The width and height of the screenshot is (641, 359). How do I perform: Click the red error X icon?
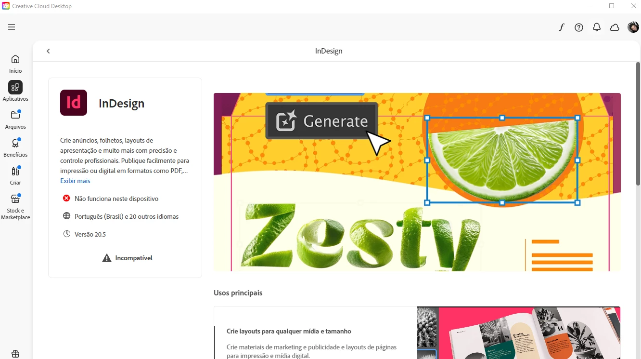[66, 198]
